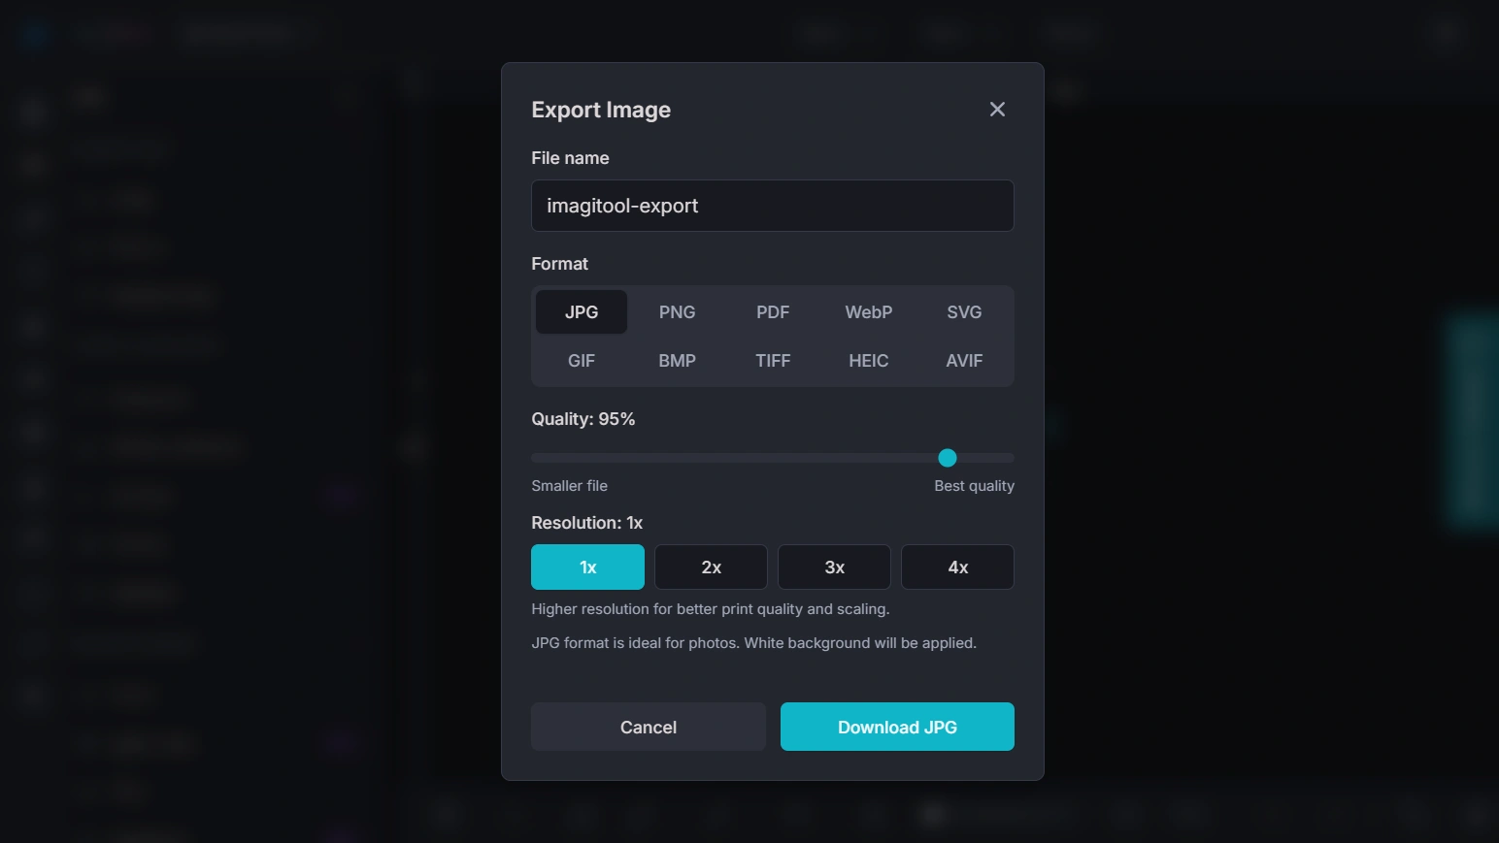Choose GIF export format
The height and width of the screenshot is (843, 1499).
[x=582, y=361]
